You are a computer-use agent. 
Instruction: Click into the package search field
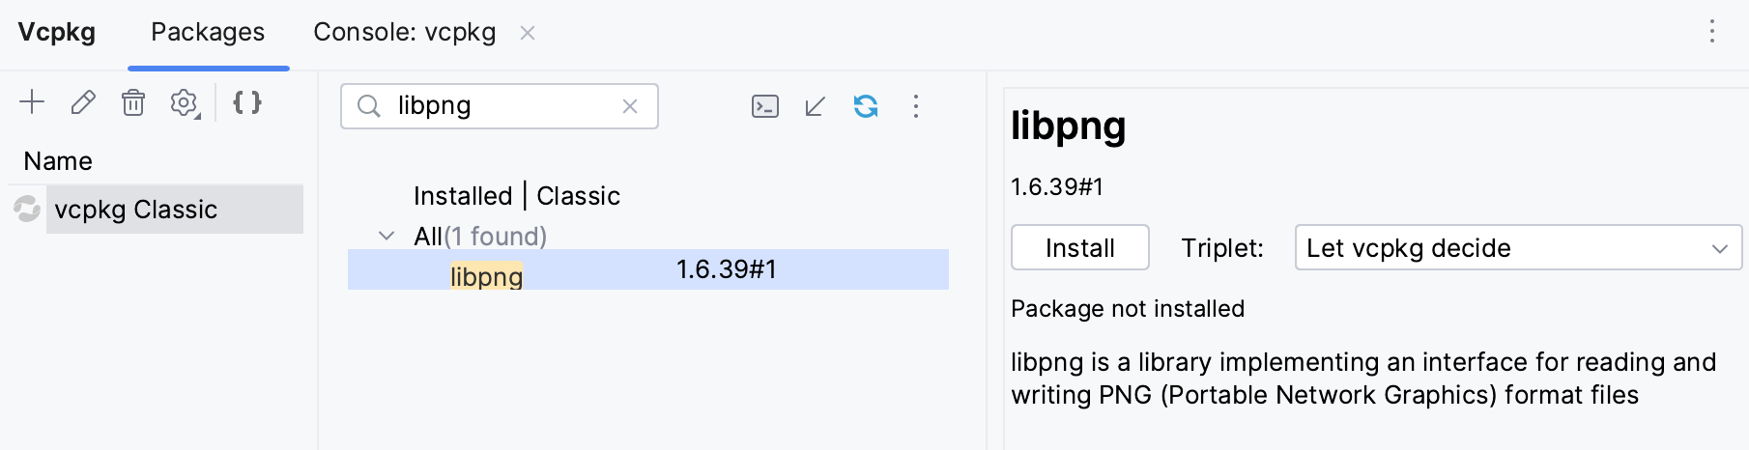(x=502, y=106)
